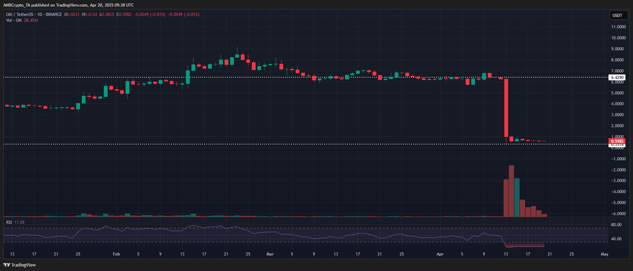Click the tallest red volume bar
The image size is (633, 271).
[x=511, y=191]
